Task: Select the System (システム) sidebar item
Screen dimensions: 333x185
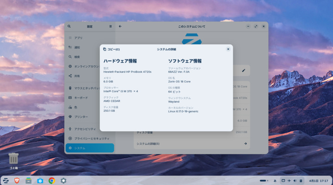Action: (90, 148)
